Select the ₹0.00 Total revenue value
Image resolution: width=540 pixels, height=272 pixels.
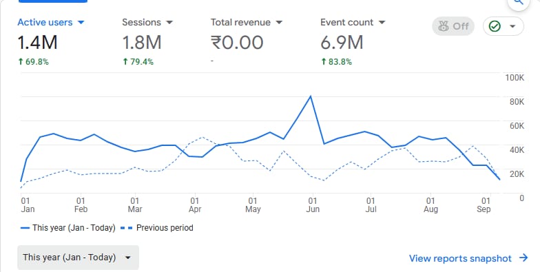coord(237,43)
